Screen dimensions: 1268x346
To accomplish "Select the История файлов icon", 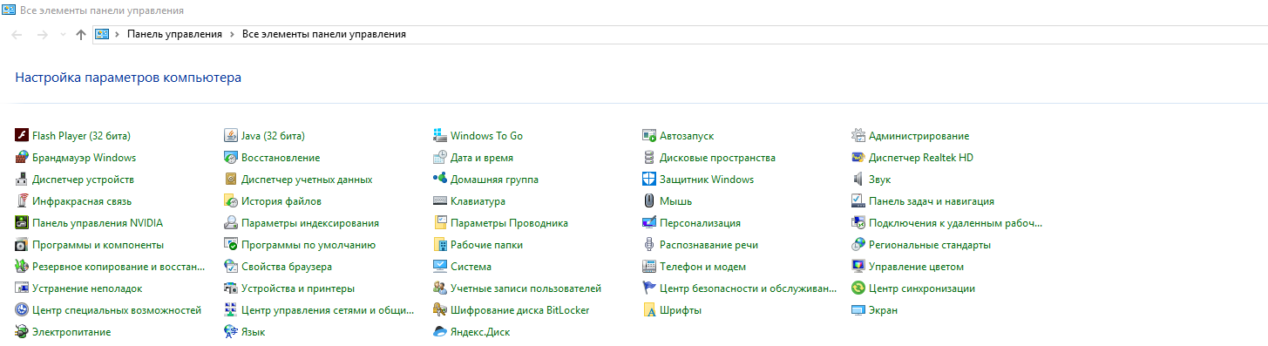I will tap(231, 200).
